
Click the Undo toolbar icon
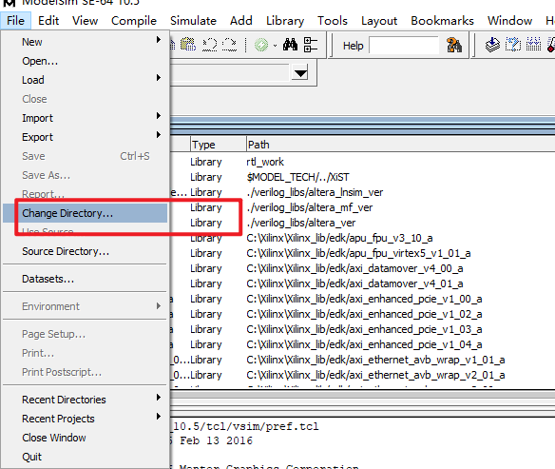209,45
